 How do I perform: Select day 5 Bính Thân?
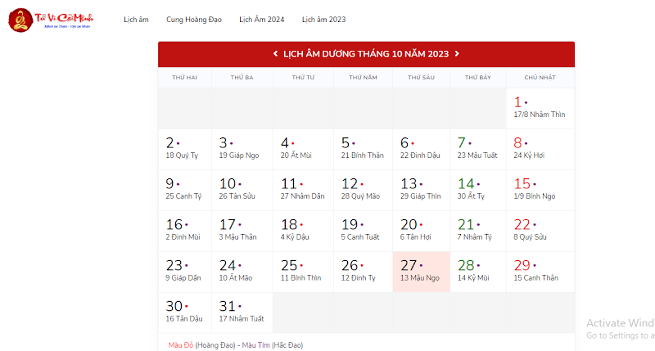363,149
